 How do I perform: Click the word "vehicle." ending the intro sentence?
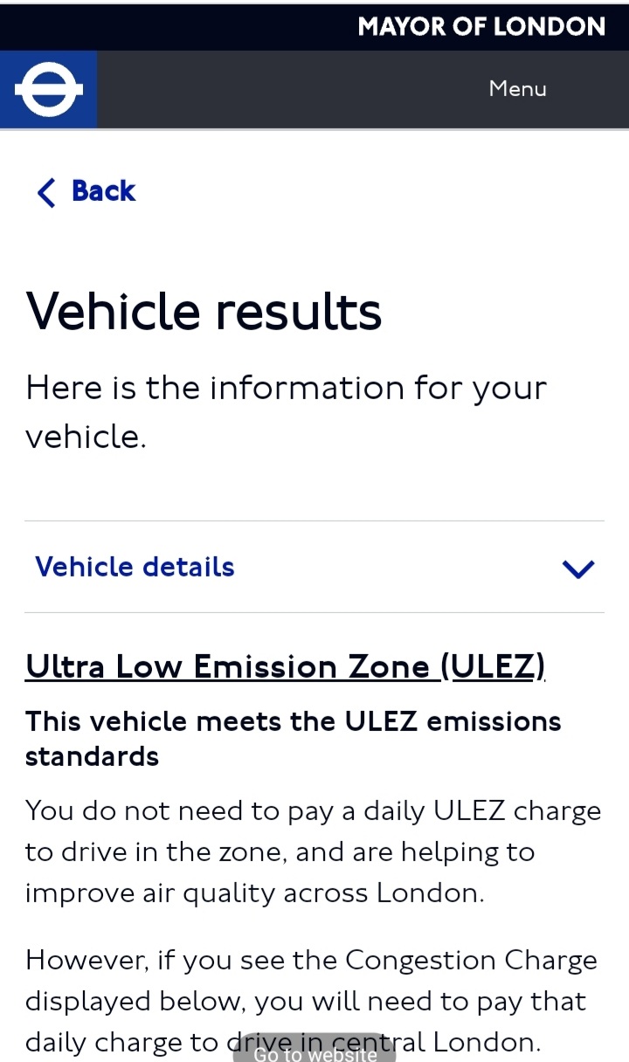[x=85, y=437]
